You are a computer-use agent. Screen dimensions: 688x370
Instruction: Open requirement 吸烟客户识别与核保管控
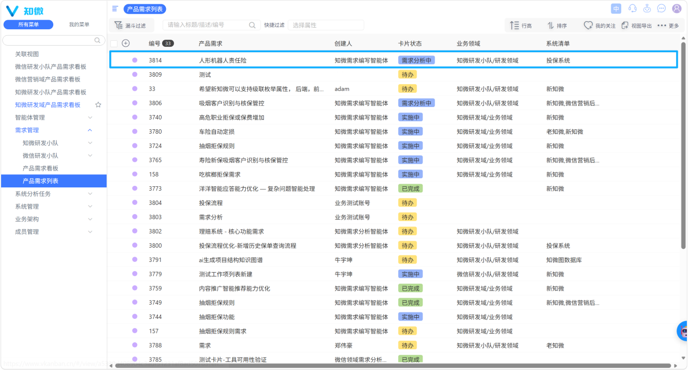click(232, 103)
